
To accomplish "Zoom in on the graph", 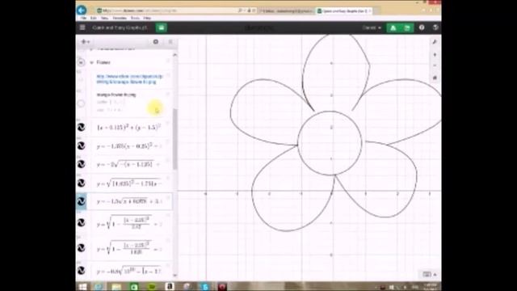I will (435, 55).
